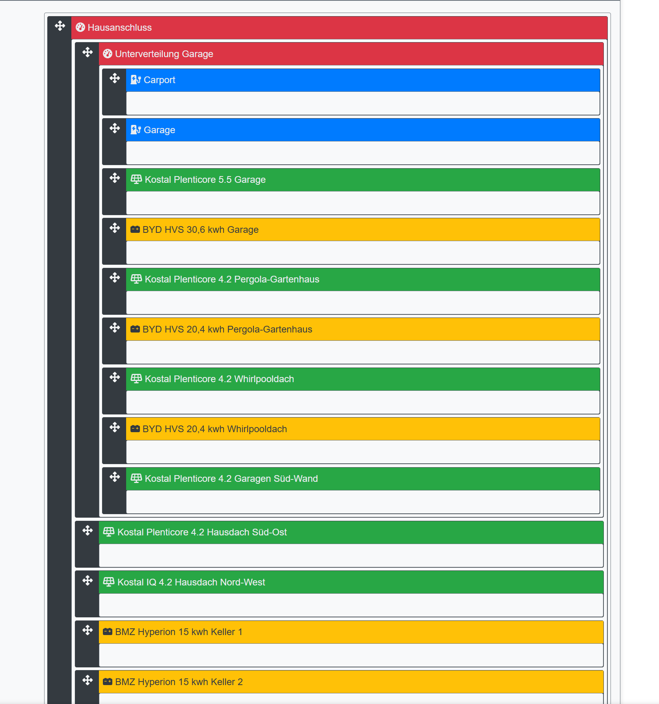Click the solar panel icon on Kostal IQ 4.2 Hausdach Nord-West
659x704 pixels.
click(x=109, y=582)
